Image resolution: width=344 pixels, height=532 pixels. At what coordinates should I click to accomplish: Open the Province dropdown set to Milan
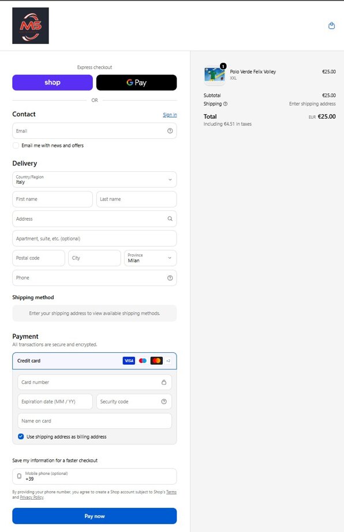pyautogui.click(x=150, y=258)
